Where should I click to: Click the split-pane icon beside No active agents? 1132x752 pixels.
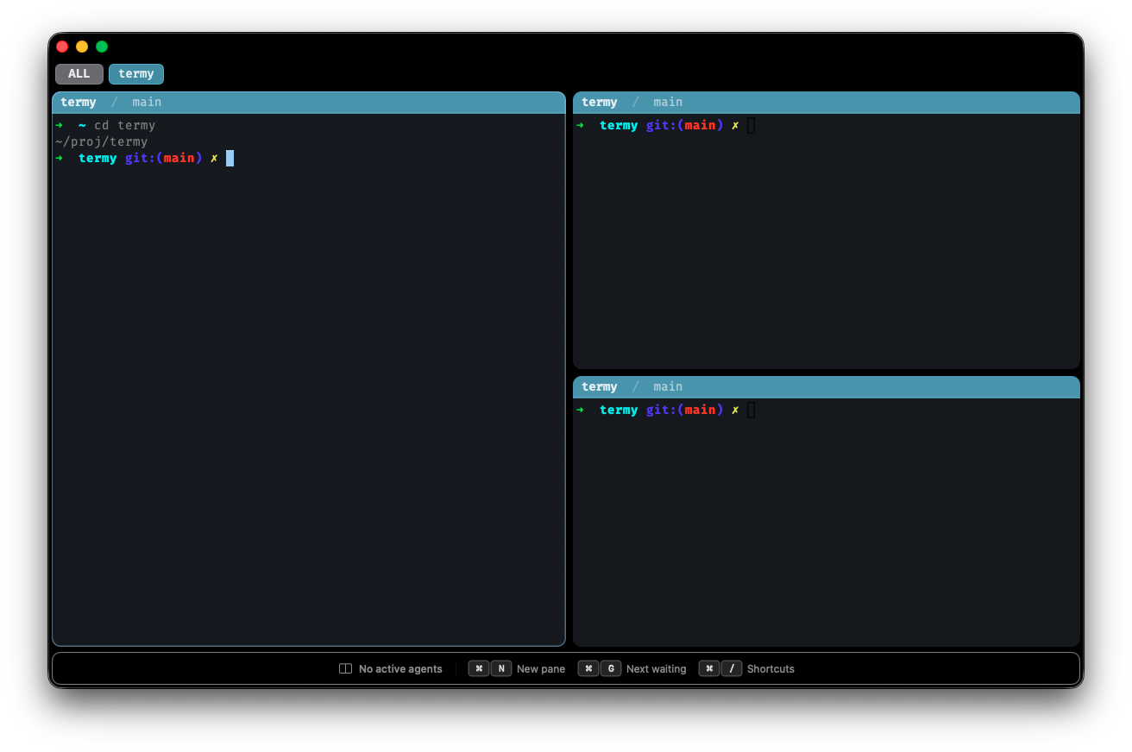coord(345,668)
